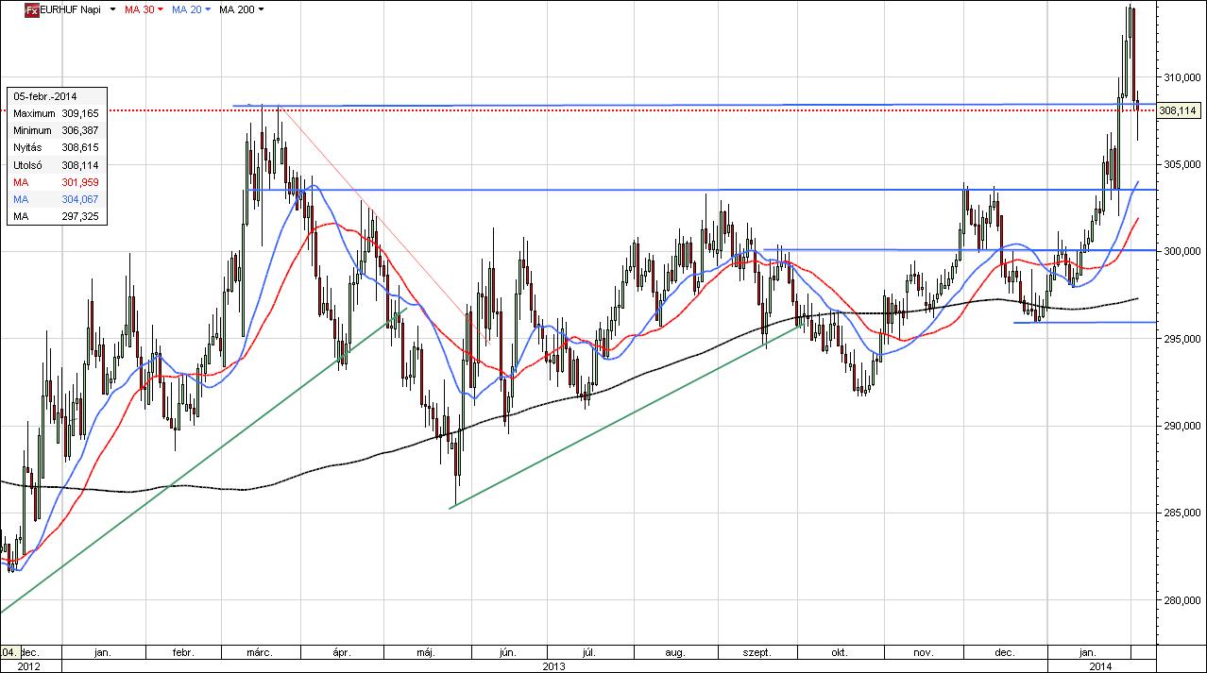Click the szept. month label on time axis
Screen dimensions: 1207x673
[x=757, y=652]
